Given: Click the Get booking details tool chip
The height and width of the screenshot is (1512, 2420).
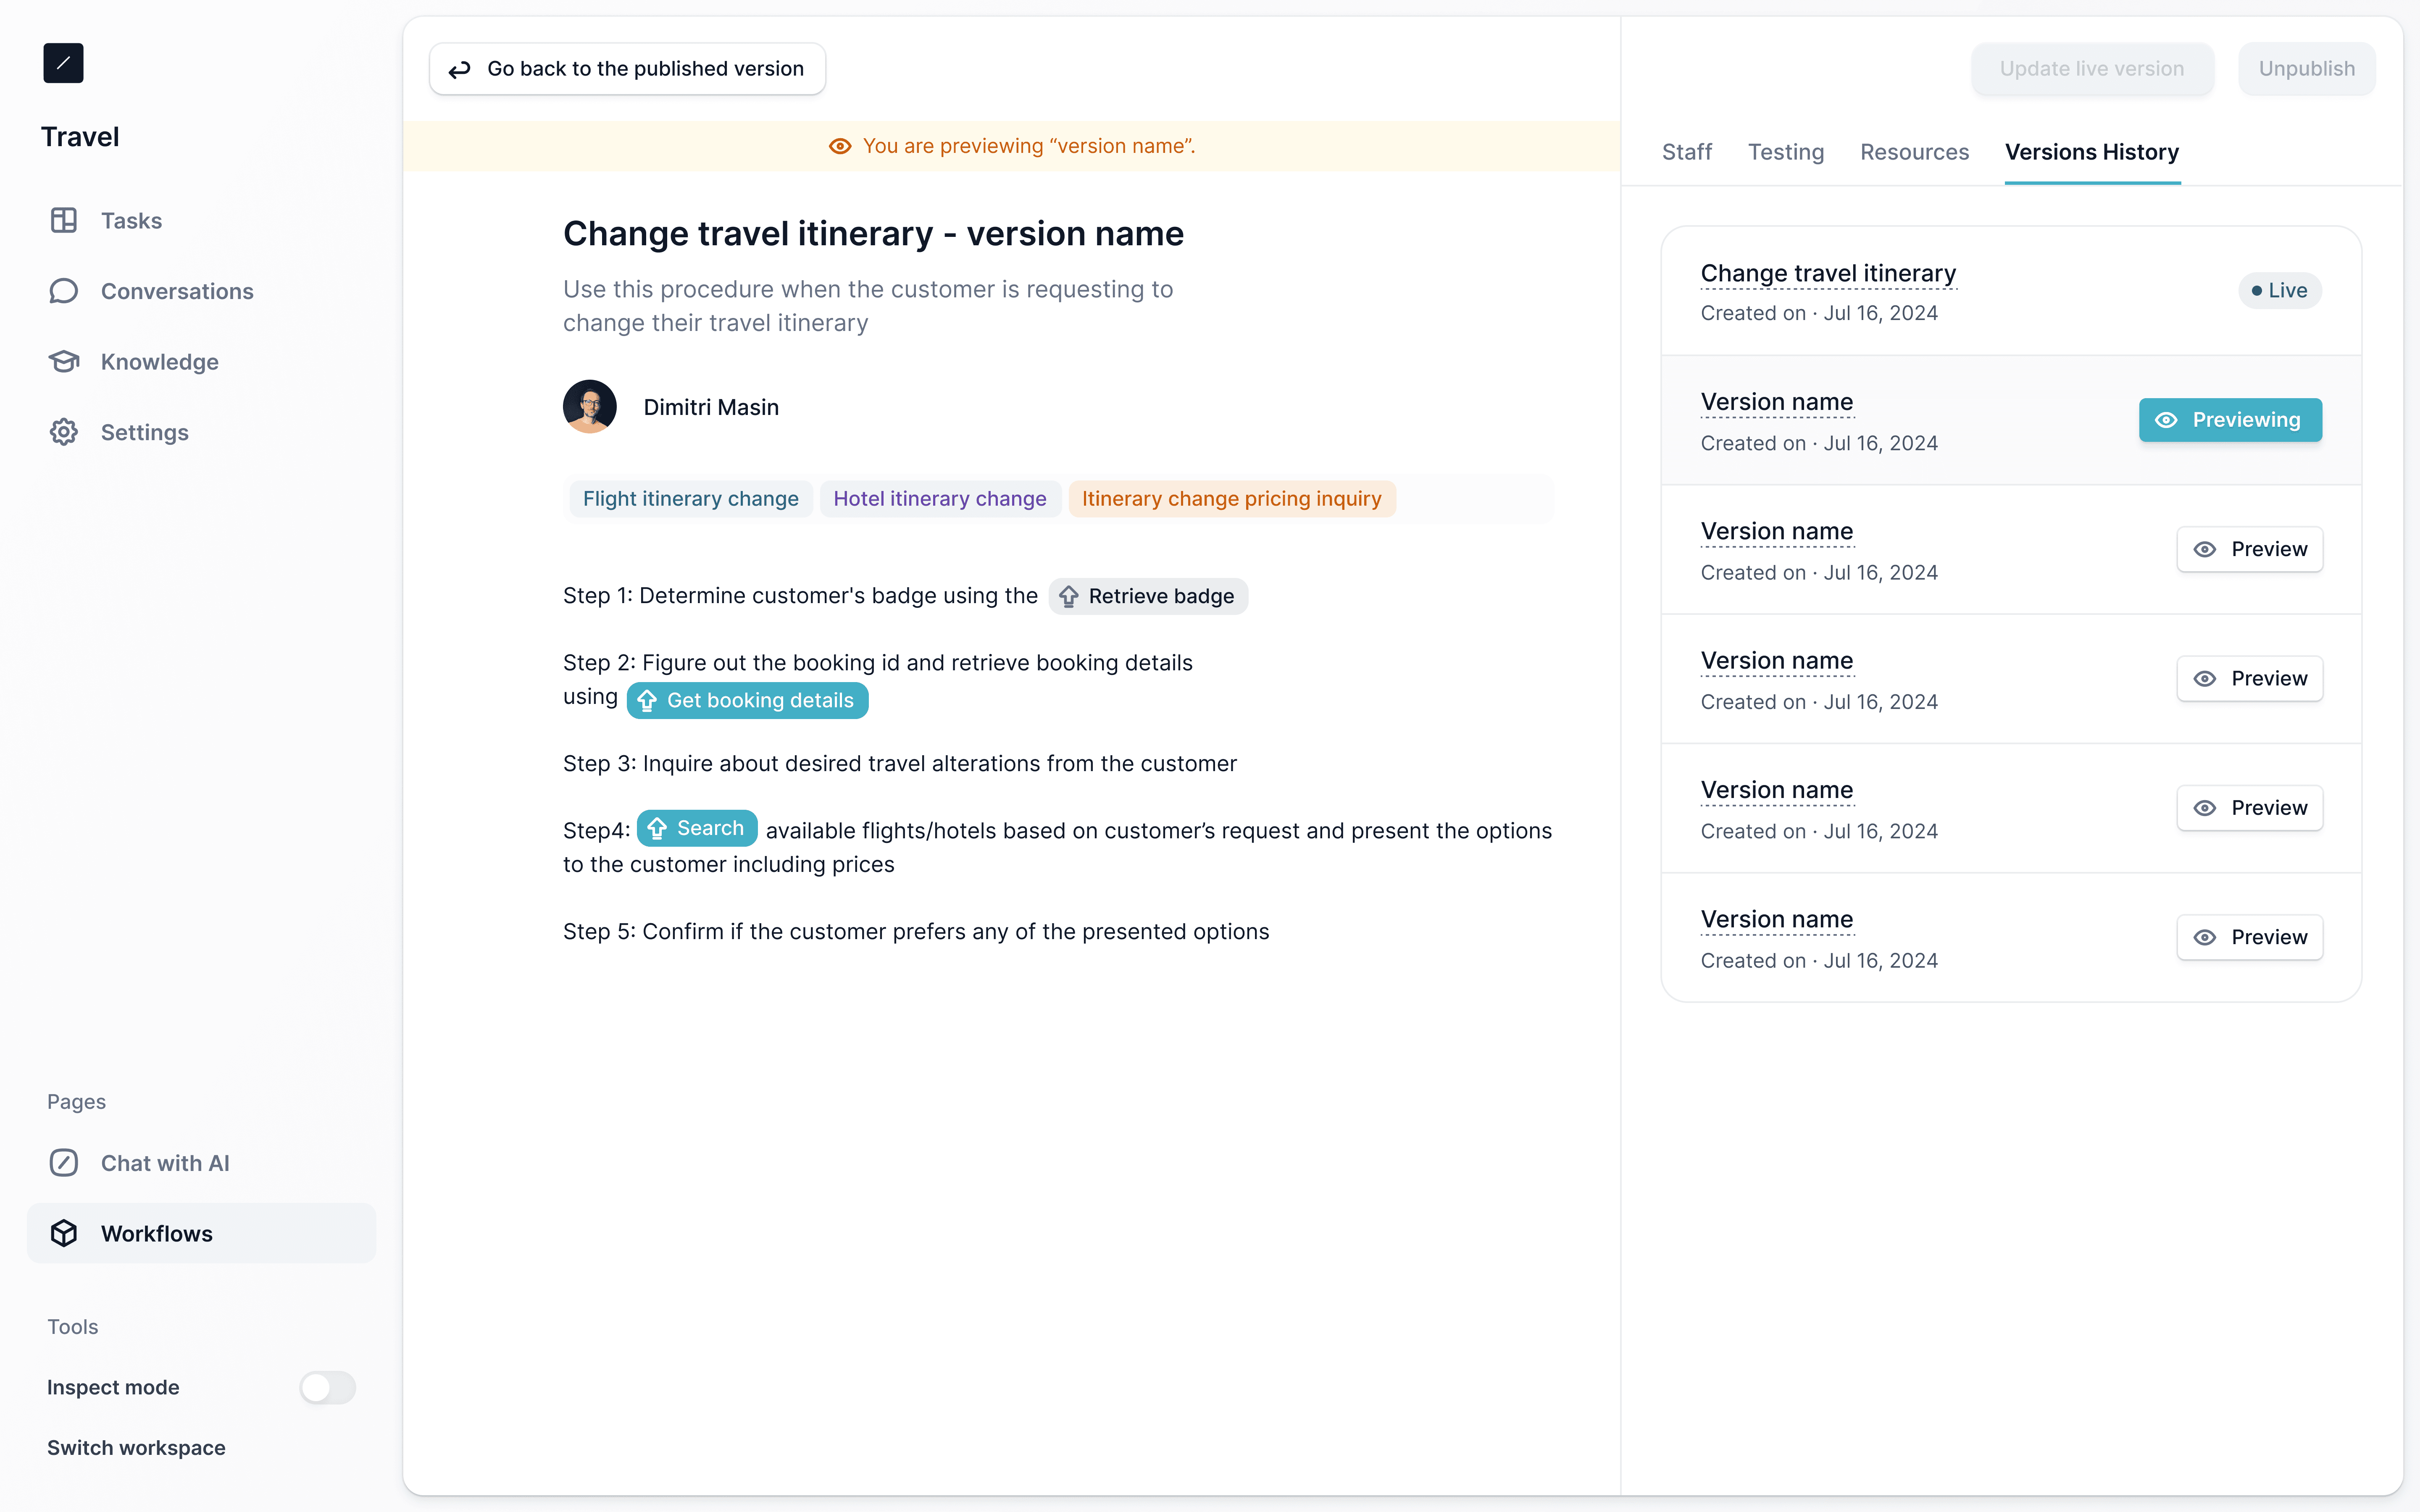Looking at the screenshot, I should (747, 700).
